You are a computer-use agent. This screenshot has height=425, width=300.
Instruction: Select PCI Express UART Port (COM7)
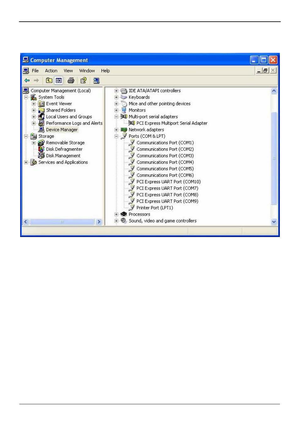tap(167, 188)
